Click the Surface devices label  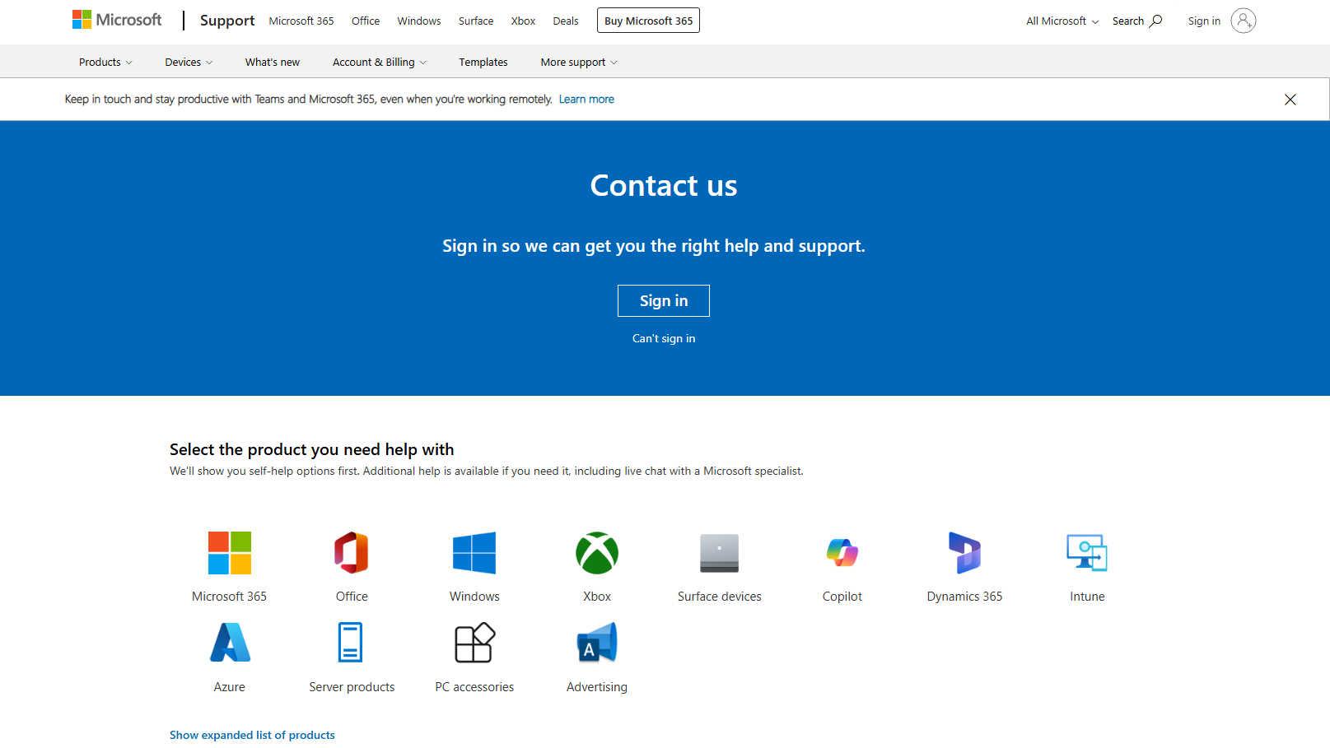(x=720, y=597)
